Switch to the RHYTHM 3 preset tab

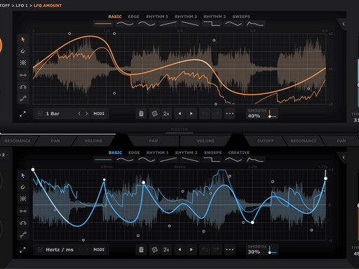[x=215, y=17]
